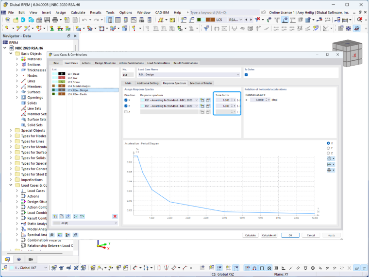Uncheck the X direction checkbox
Viewport: 369px width, 277px height.
coord(126,100)
